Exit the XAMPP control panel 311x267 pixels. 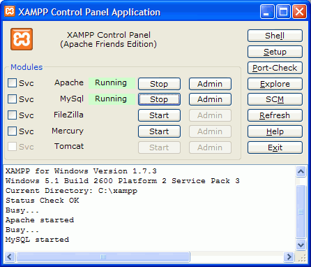click(275, 147)
